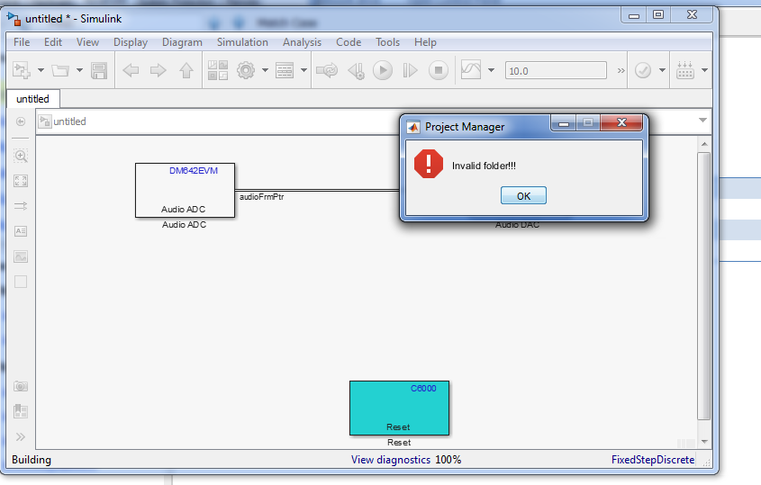This screenshot has width=761, height=485.
Task: Toggle Sample Time display arrows icon
Action: 21,206
